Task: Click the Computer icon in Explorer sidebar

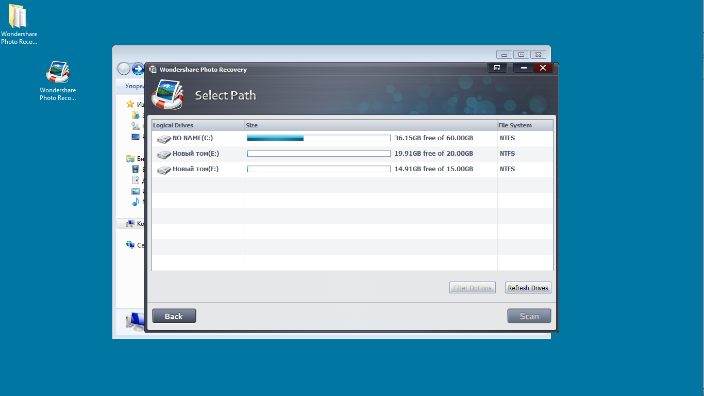Action: click(x=130, y=224)
